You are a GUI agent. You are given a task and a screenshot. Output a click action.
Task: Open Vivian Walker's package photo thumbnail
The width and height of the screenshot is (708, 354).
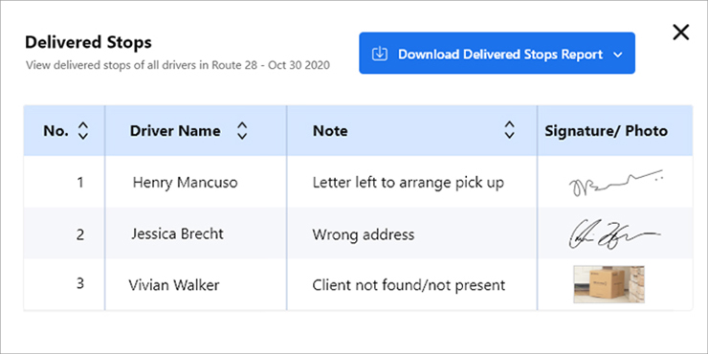point(608,284)
